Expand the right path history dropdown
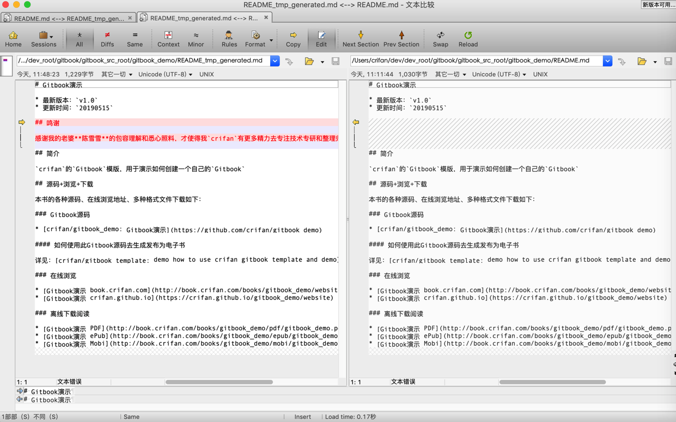This screenshot has height=422, width=676. pos(607,61)
